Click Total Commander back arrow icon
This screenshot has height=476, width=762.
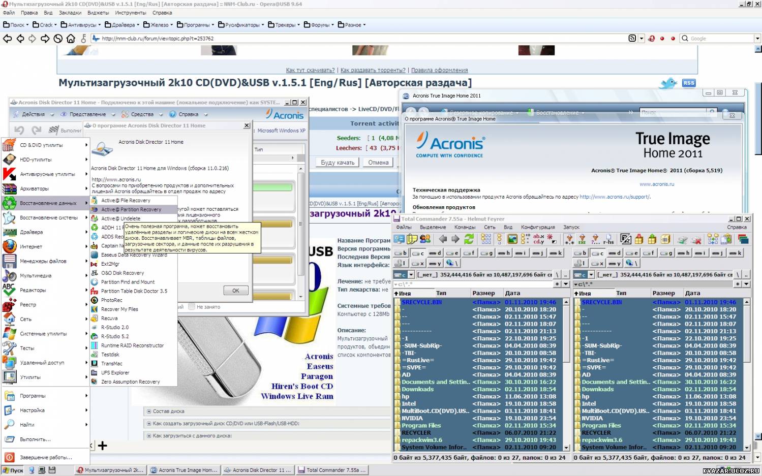coord(443,239)
